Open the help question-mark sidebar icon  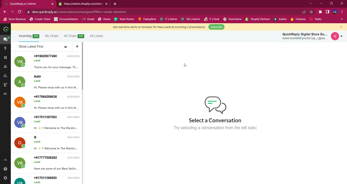[5, 169]
